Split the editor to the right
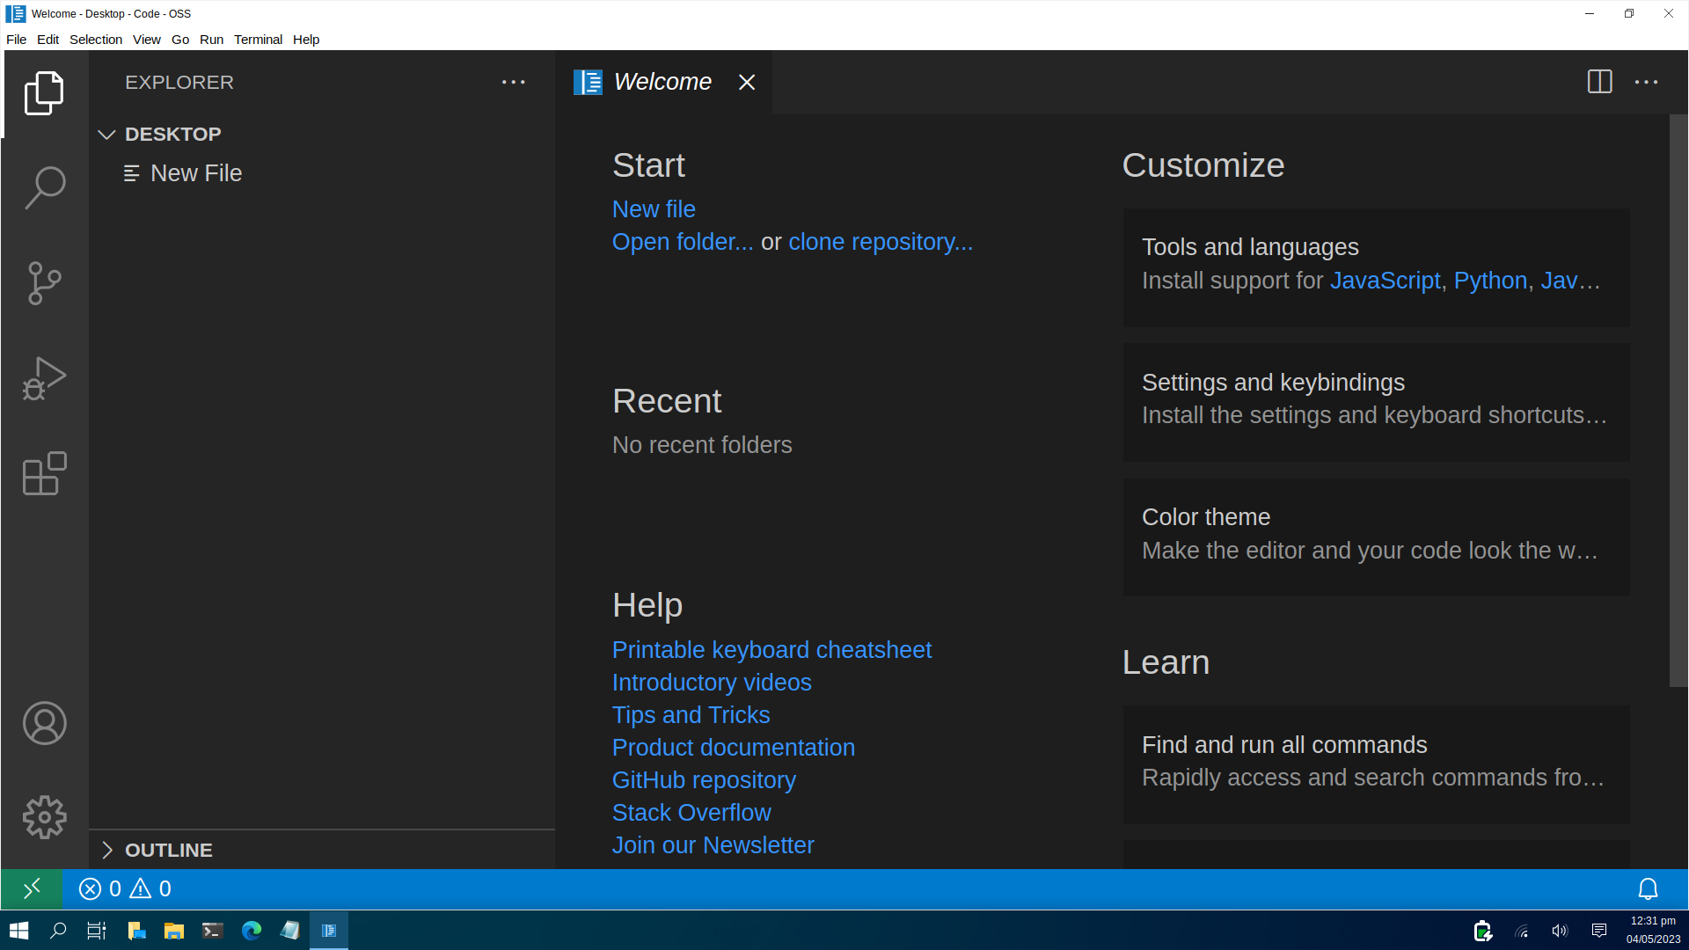Image resolution: width=1689 pixels, height=950 pixels. [1599, 82]
